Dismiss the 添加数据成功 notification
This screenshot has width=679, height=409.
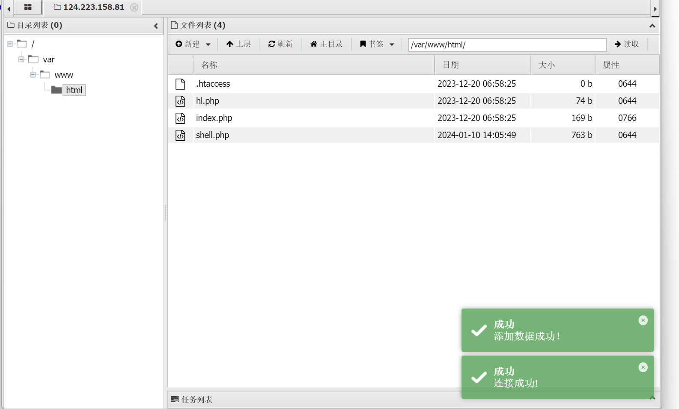643,320
